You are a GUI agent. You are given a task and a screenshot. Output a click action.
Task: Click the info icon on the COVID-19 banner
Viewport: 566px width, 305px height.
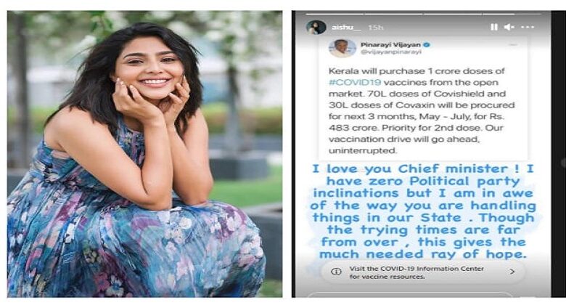pyautogui.click(x=336, y=272)
